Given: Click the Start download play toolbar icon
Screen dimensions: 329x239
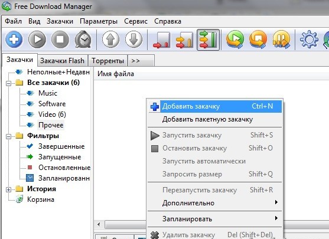Looking at the screenshot, I should point(37,40).
